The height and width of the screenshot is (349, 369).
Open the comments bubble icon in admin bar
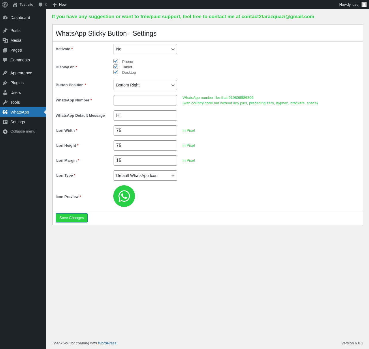click(x=41, y=5)
